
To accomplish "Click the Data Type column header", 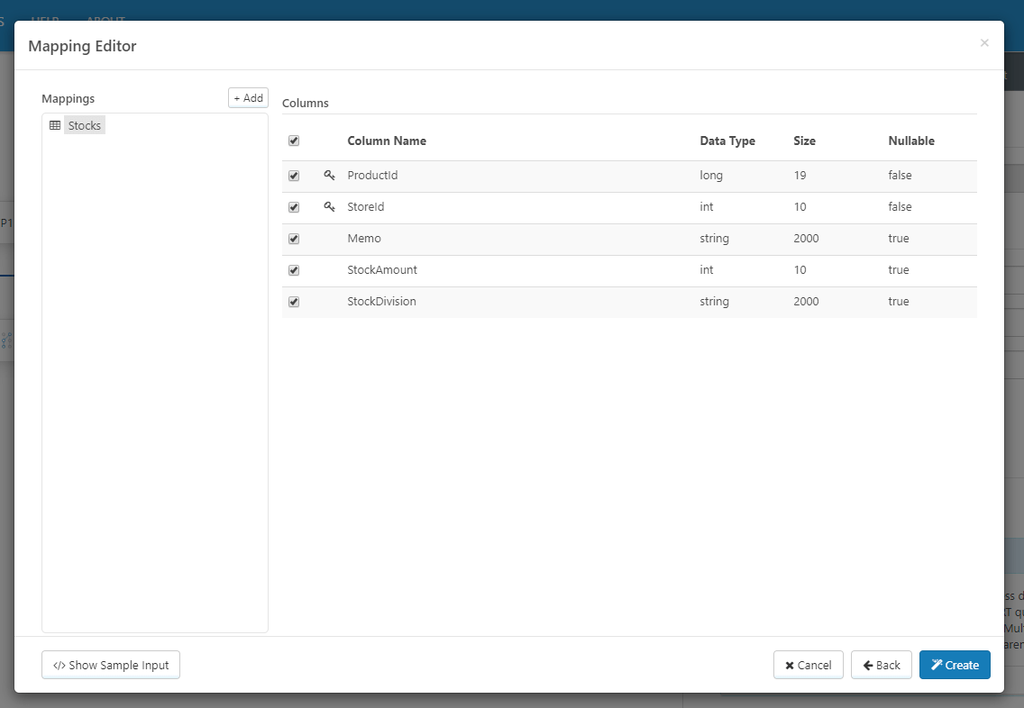I will pos(727,141).
